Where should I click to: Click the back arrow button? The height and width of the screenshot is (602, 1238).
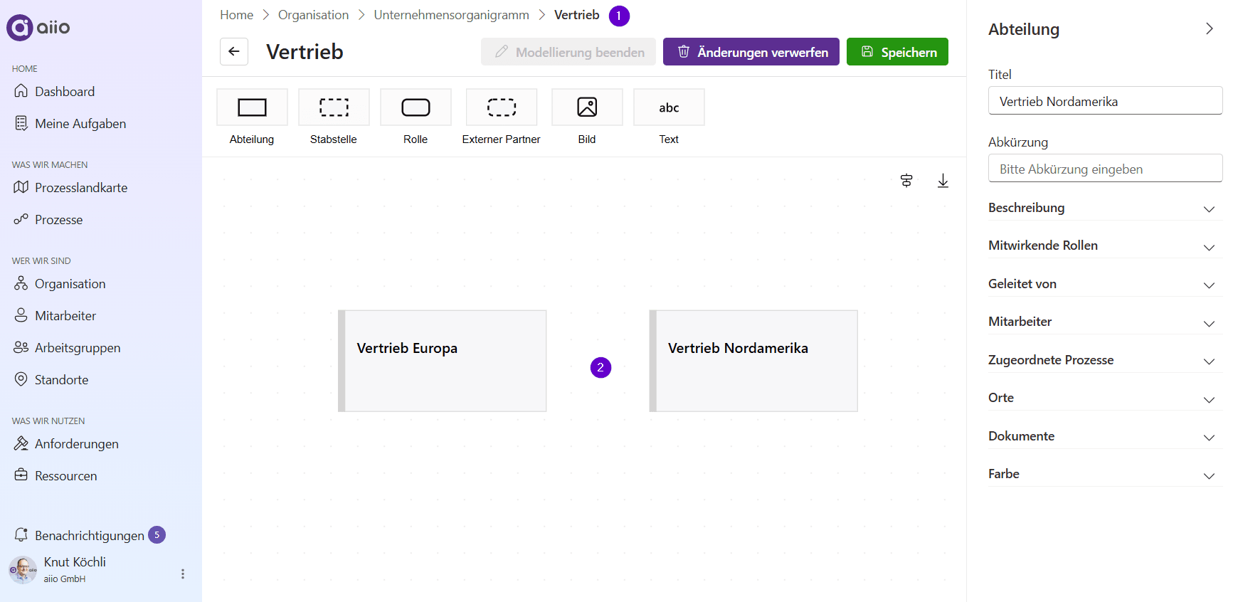pos(234,52)
